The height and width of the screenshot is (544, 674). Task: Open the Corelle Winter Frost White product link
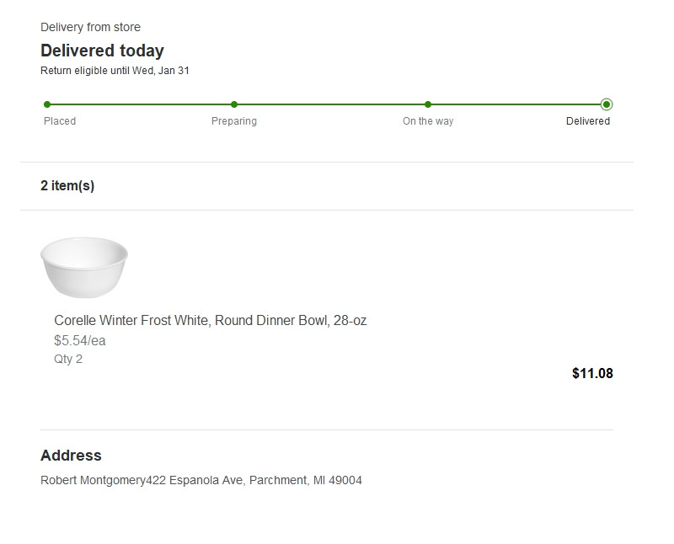(x=210, y=321)
